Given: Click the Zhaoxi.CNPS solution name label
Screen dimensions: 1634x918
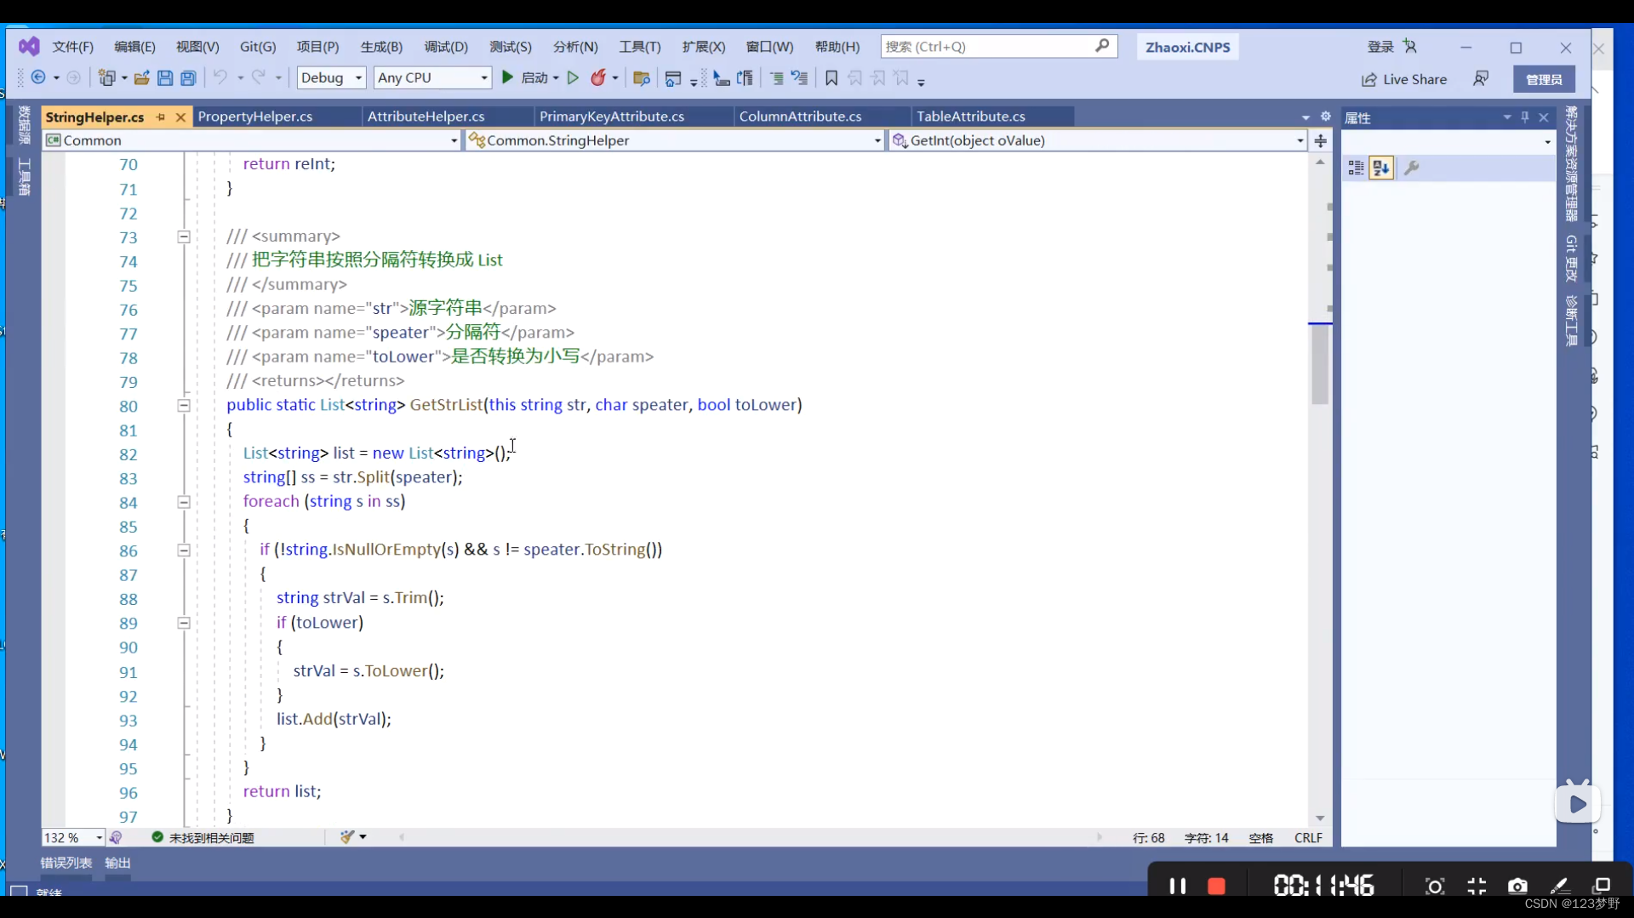Looking at the screenshot, I should coord(1187,47).
